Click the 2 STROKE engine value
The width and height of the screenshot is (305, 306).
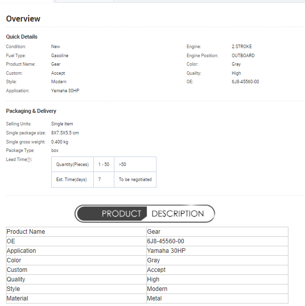click(x=242, y=47)
